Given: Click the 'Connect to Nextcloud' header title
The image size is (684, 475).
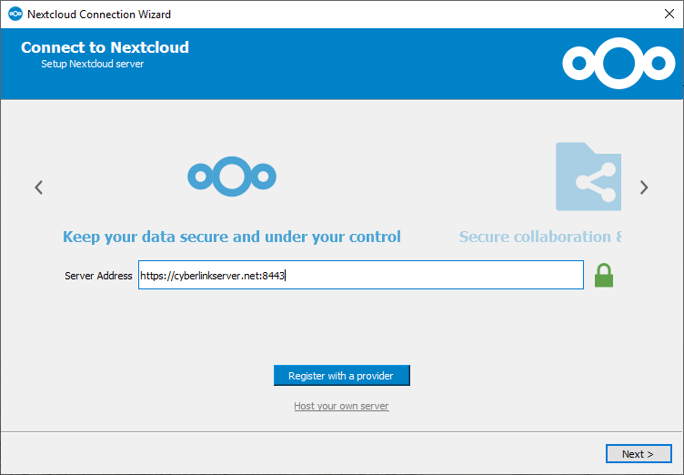Looking at the screenshot, I should point(105,47).
